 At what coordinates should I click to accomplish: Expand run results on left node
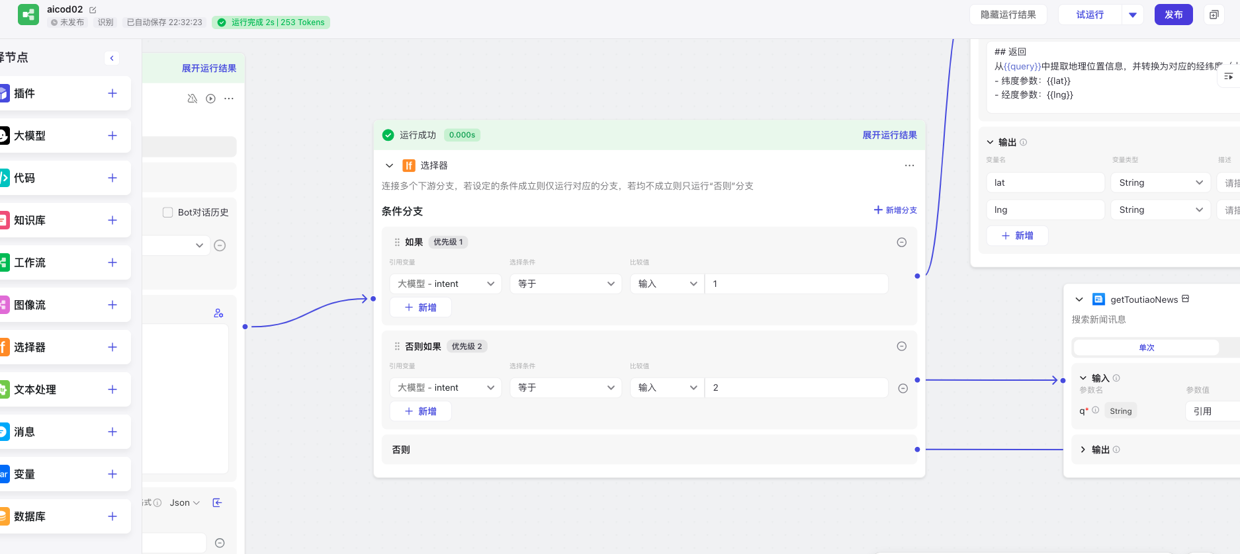[209, 68]
